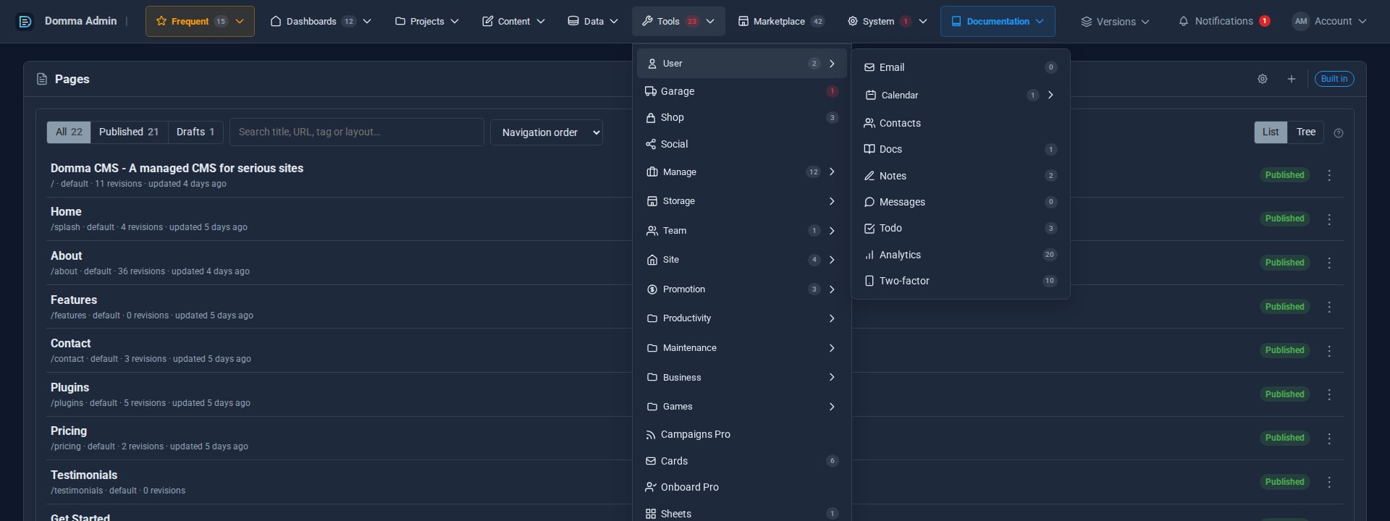Open the Frequent dropdown in top bar
This screenshot has width=1390, height=521.
200,22
